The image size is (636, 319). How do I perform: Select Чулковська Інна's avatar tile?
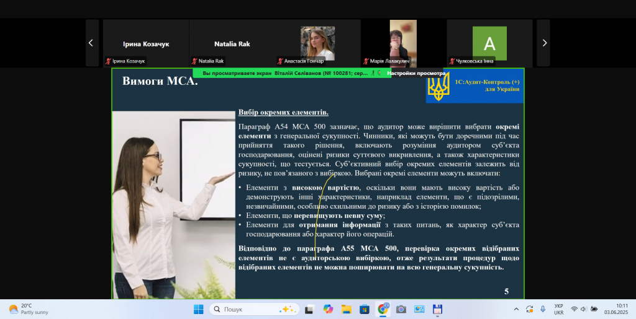(x=489, y=43)
